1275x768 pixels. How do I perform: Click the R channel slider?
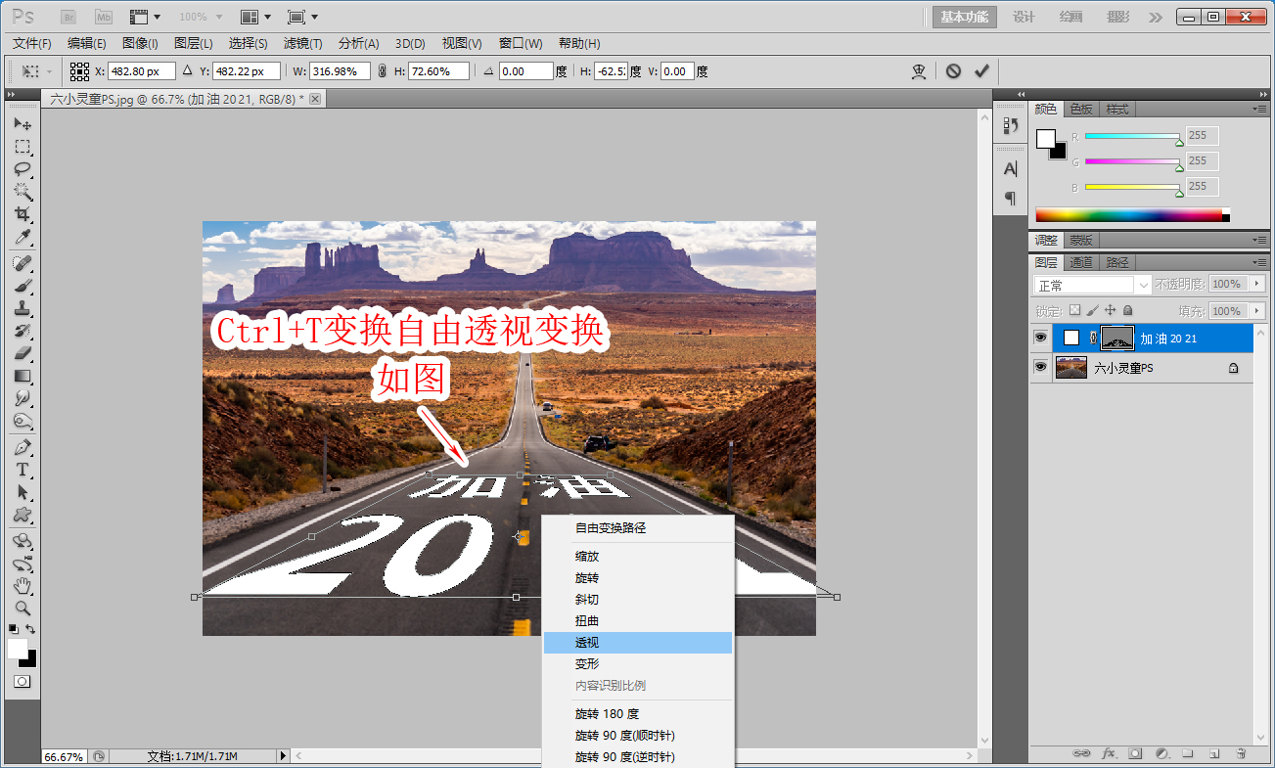(1133, 136)
